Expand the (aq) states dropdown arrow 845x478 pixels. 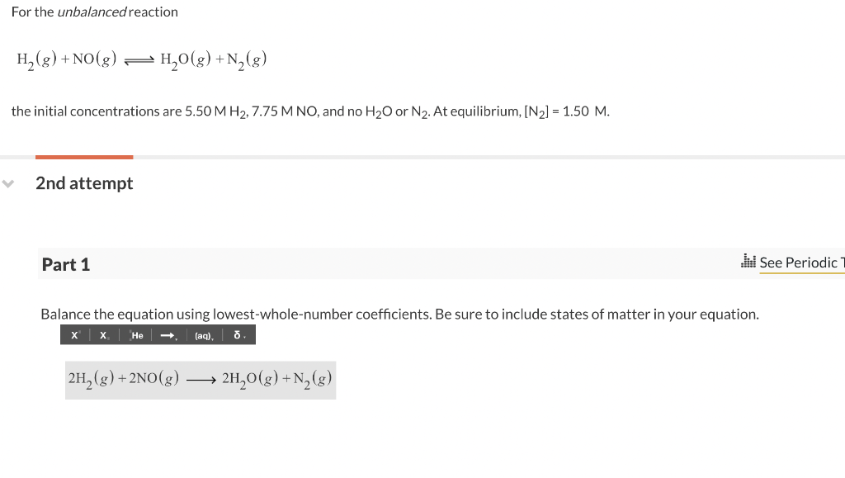point(213,338)
